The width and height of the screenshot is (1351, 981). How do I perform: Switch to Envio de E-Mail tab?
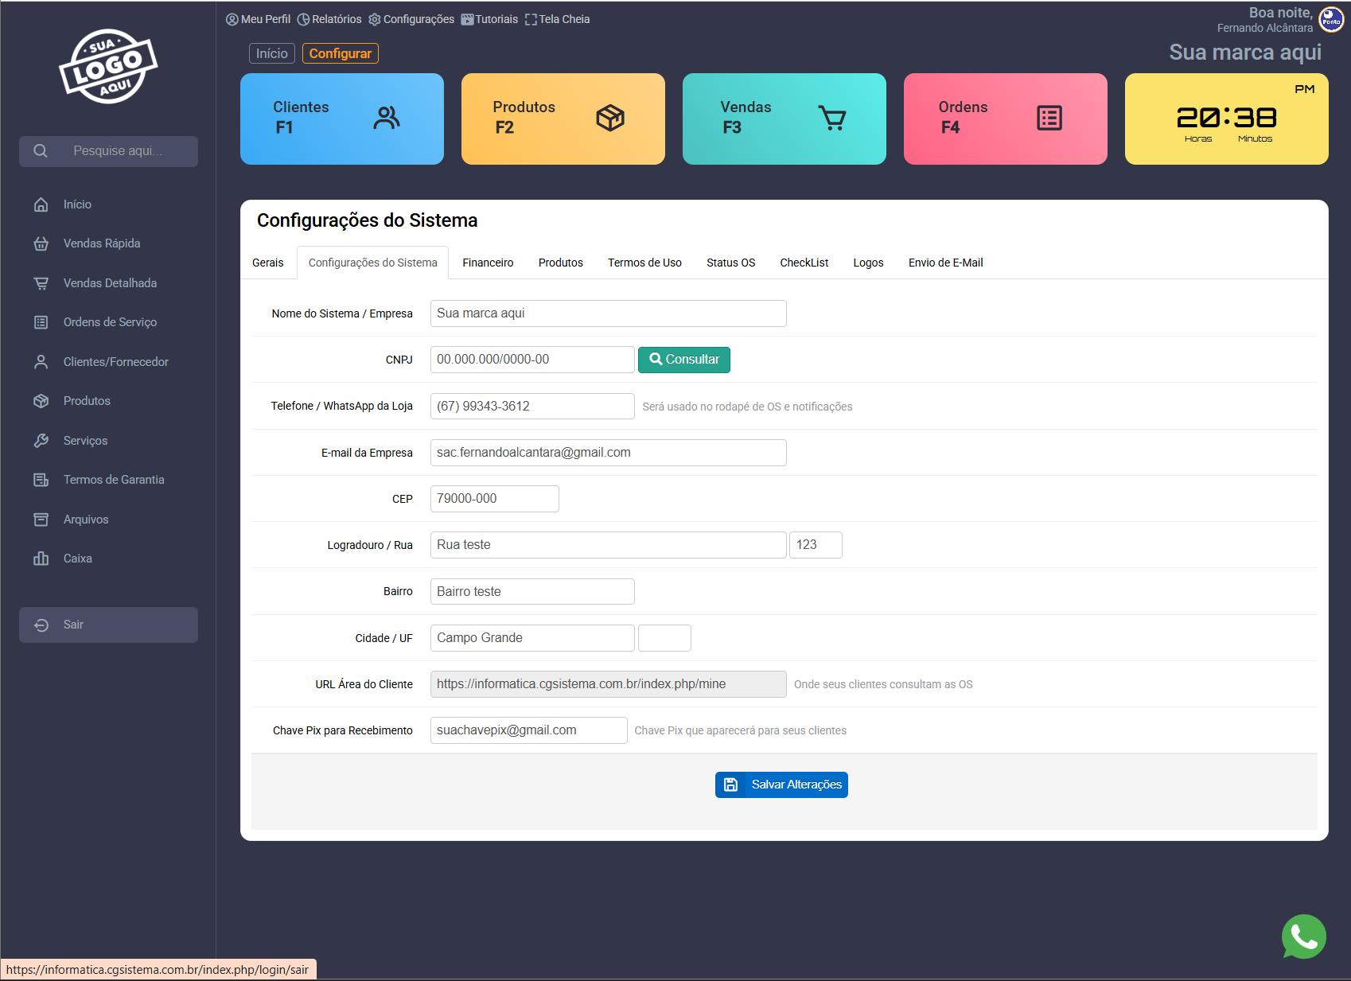tap(945, 263)
